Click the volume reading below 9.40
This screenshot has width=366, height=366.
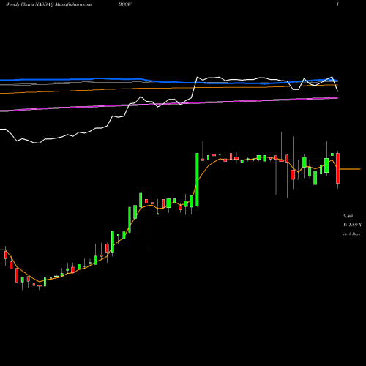tap(353, 225)
